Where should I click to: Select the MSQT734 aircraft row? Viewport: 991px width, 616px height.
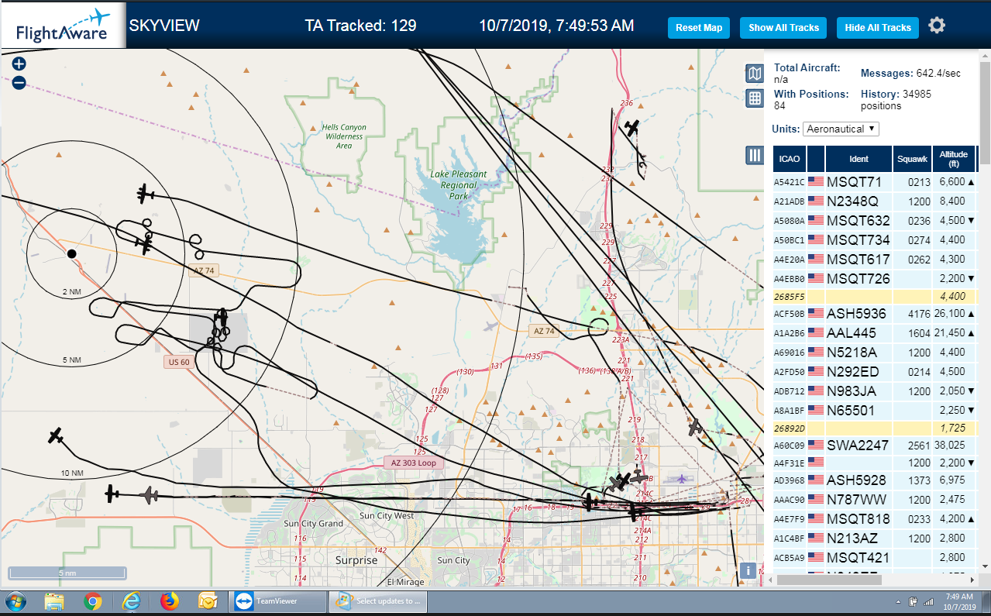click(875, 239)
